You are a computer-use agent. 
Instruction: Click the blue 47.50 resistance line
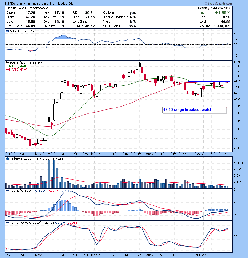pyautogui.click(x=202, y=81)
